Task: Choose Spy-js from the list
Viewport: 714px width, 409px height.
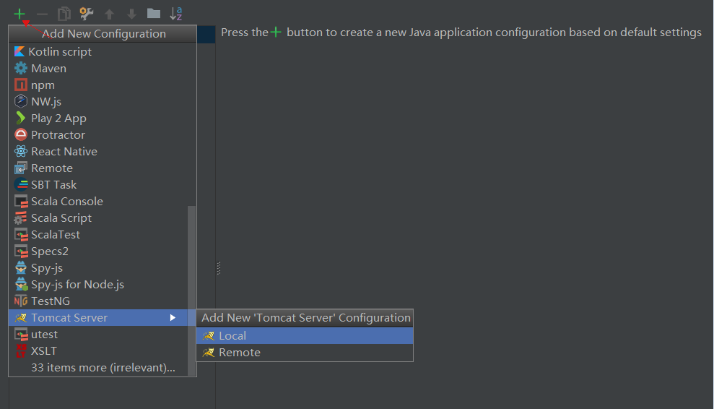Action: (98, 267)
